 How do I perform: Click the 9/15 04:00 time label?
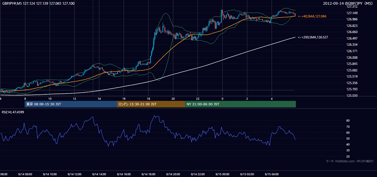tap(272, 174)
